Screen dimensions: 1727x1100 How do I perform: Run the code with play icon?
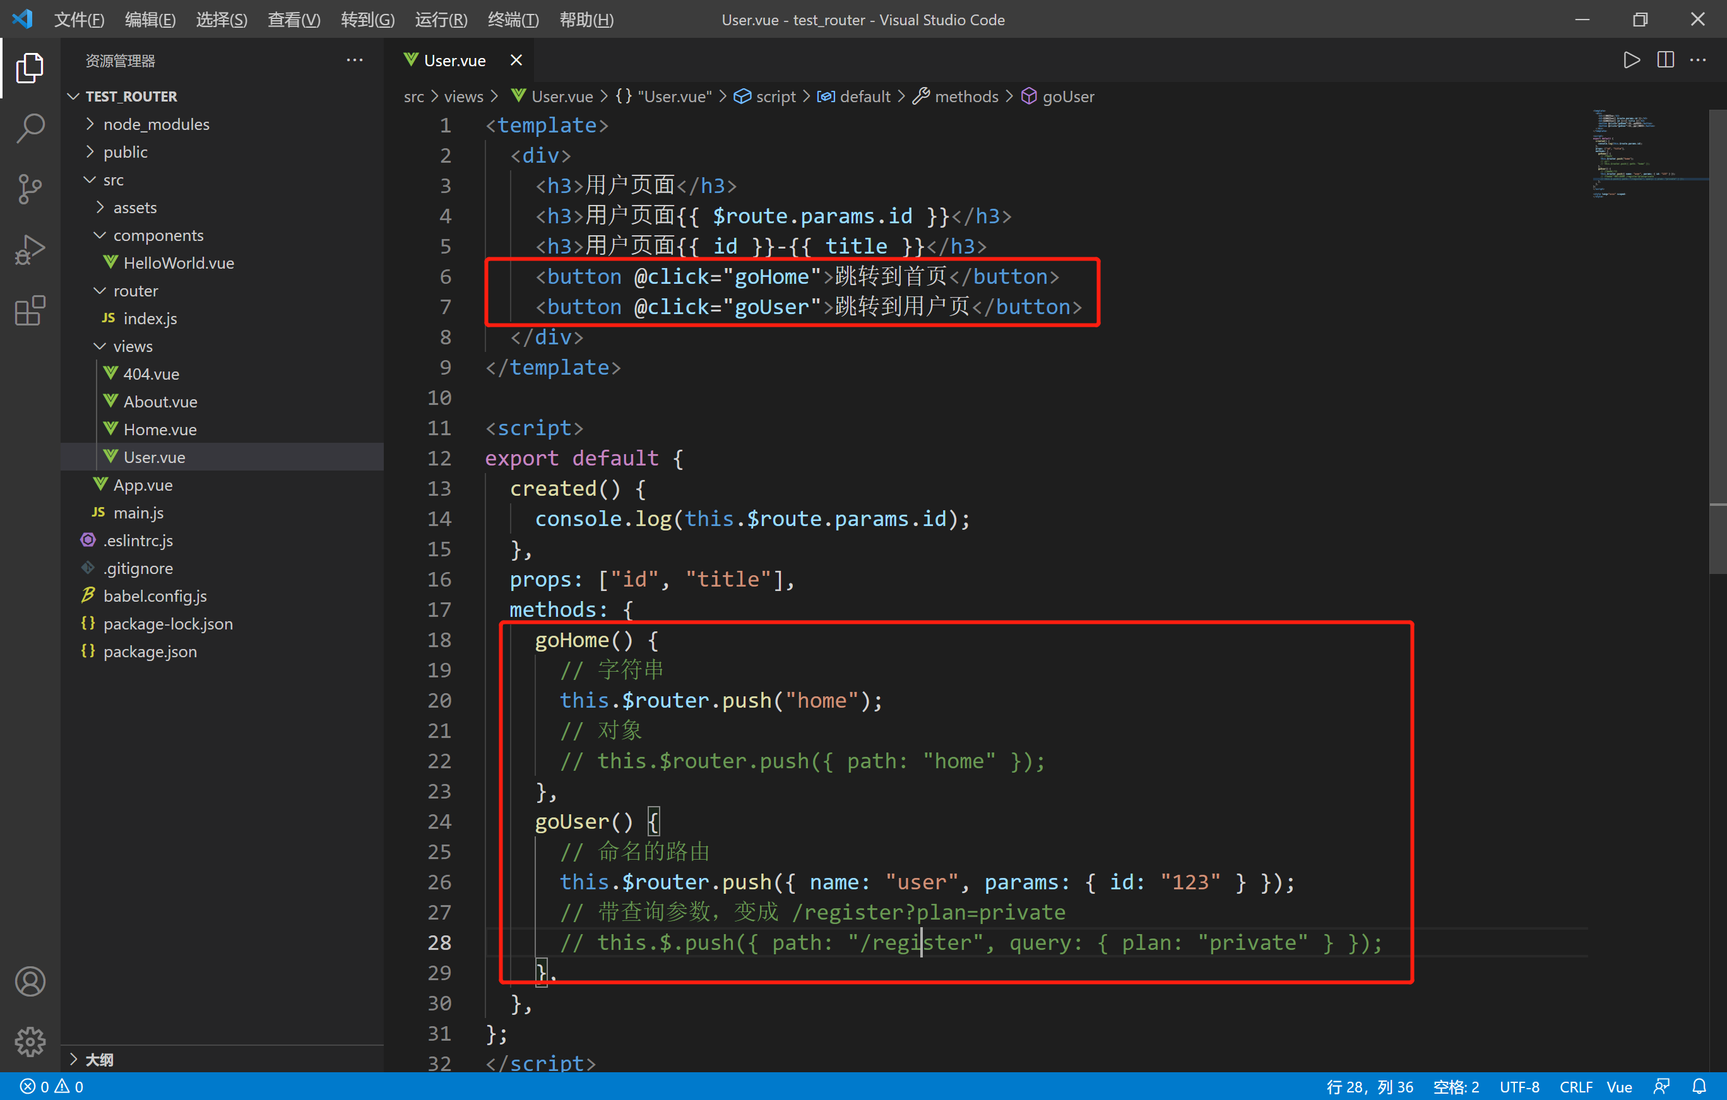click(x=1632, y=60)
